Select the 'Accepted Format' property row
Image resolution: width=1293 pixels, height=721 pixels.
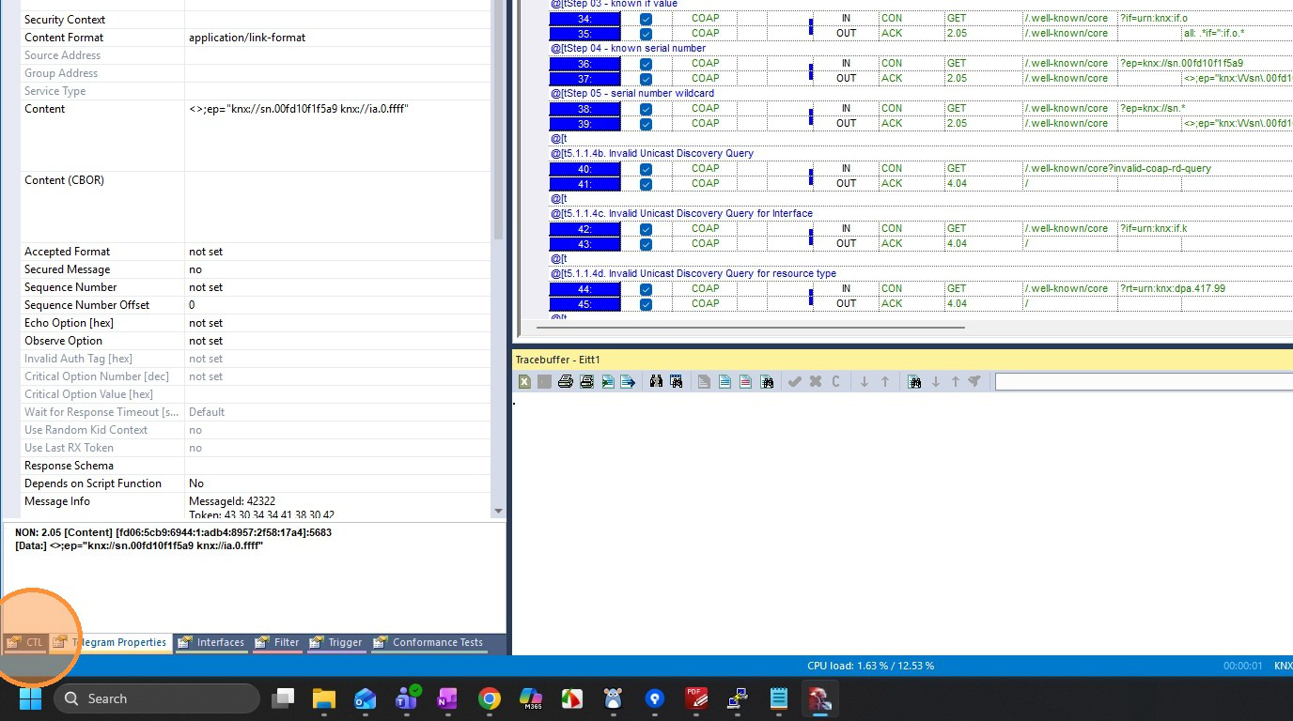(256, 252)
